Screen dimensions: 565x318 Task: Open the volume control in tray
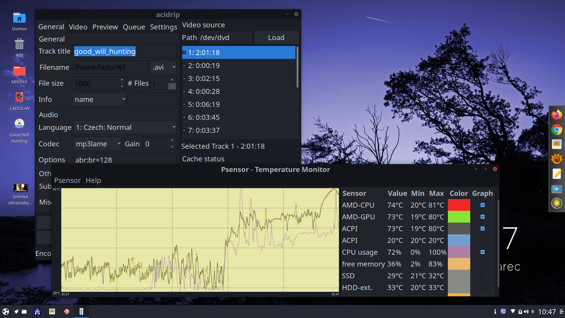point(526,312)
